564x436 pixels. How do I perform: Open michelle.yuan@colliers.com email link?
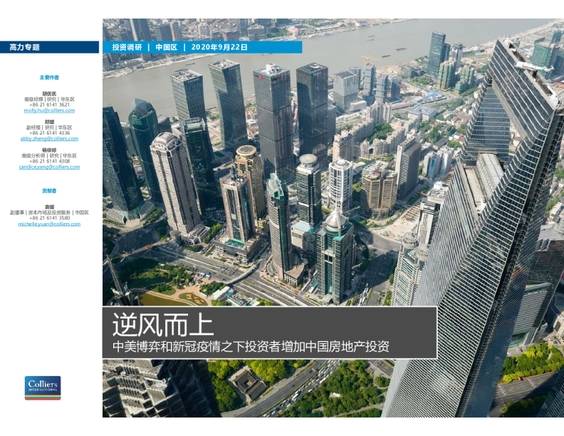click(x=49, y=224)
